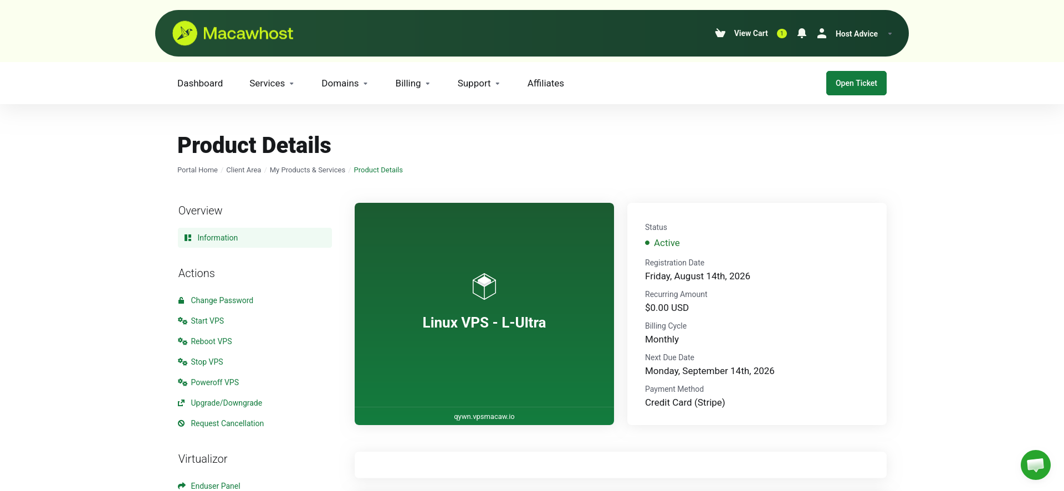1064x491 pixels.
Task: Open the Enduser Panel link
Action: [x=215, y=486]
